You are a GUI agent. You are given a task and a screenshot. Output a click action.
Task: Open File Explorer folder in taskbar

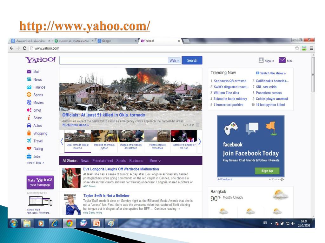click(27, 223)
